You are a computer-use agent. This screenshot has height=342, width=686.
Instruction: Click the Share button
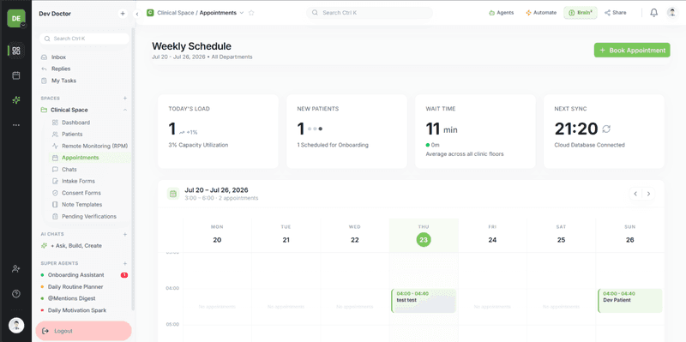[x=615, y=13]
